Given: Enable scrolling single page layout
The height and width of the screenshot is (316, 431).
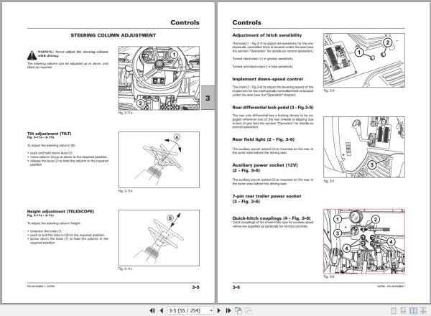Looking at the screenshot, I should tap(403, 310).
